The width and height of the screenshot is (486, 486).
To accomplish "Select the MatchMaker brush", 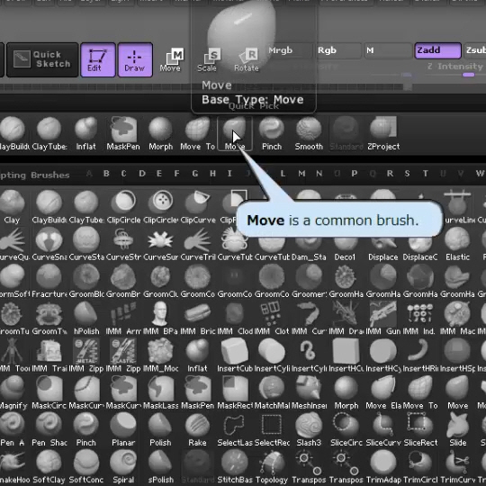I will point(272,393).
